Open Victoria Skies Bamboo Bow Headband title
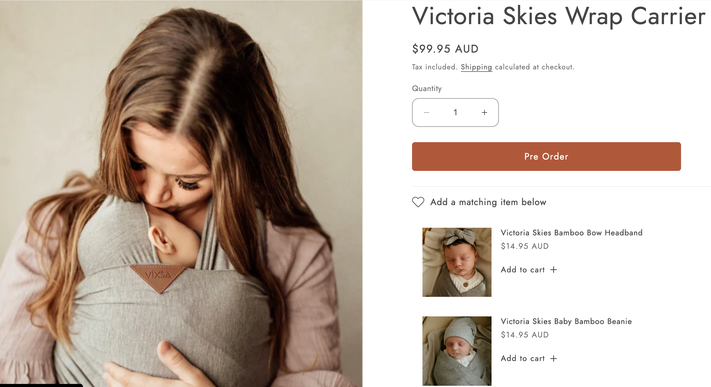The width and height of the screenshot is (711, 387). click(571, 233)
